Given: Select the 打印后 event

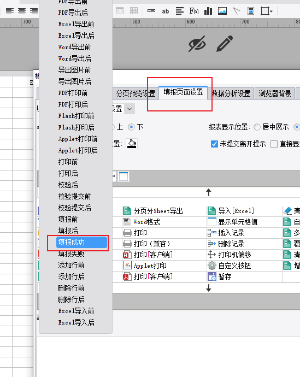Looking at the screenshot, I should coord(68,173).
